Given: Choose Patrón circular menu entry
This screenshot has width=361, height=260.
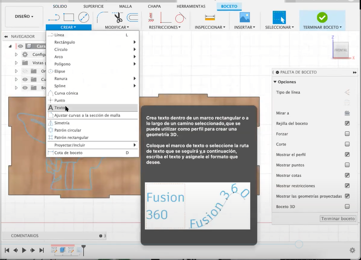Looking at the screenshot, I should (x=92, y=130).
